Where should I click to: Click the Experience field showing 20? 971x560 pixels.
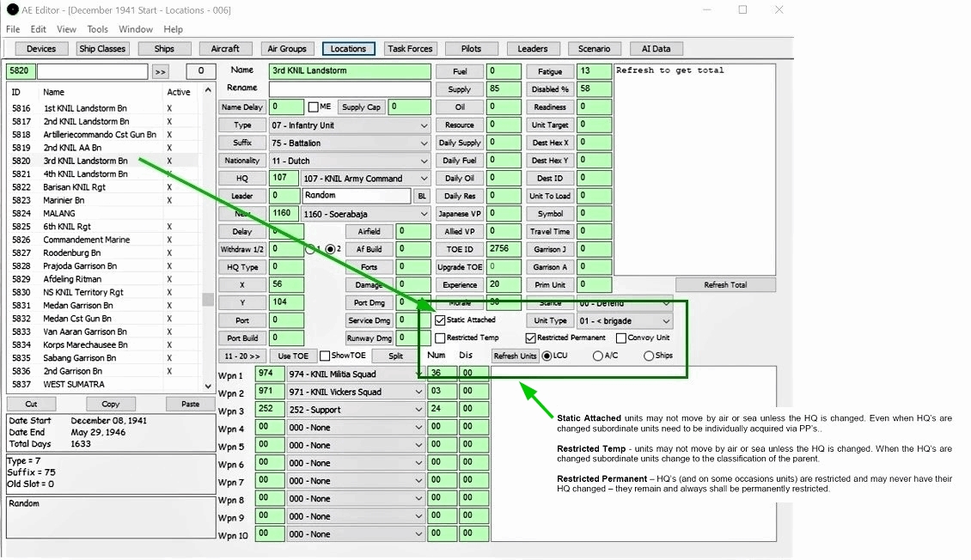504,285
